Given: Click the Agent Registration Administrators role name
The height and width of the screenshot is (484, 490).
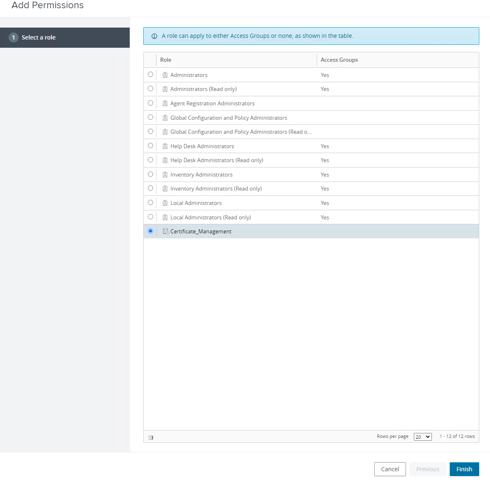Looking at the screenshot, I should coord(212,103).
